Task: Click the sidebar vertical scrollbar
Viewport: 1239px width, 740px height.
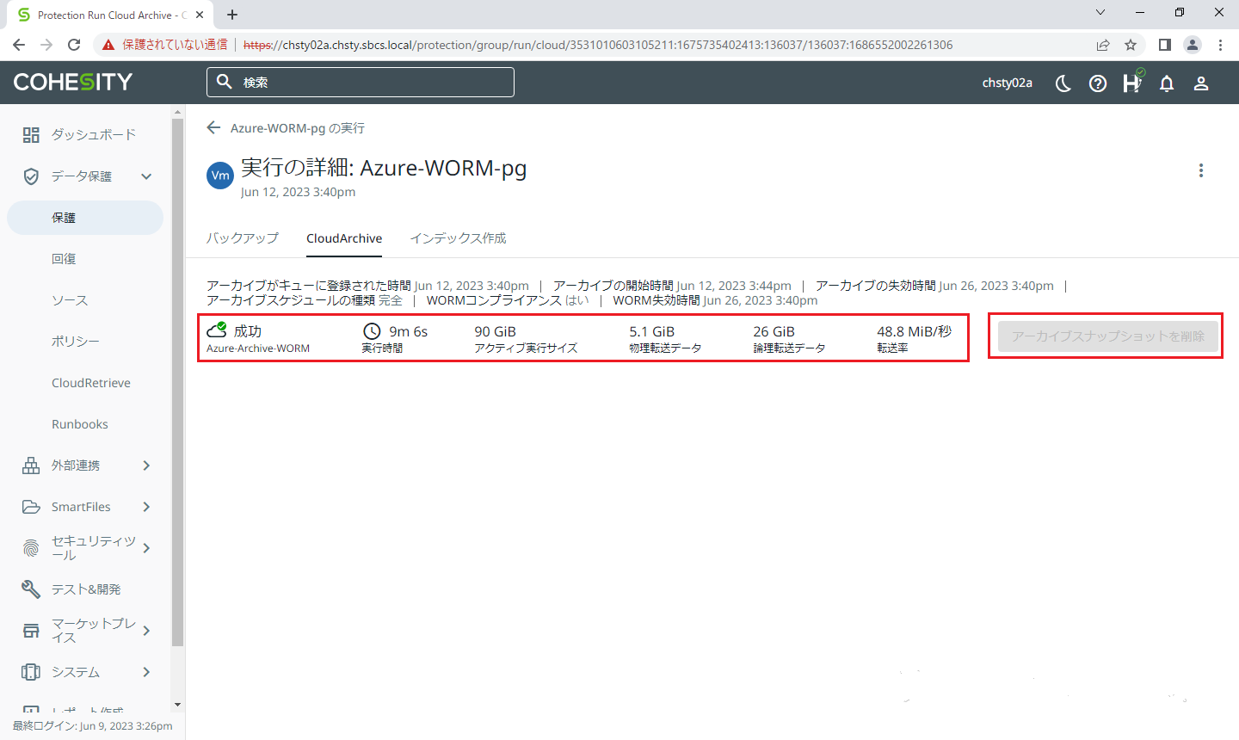Action: coord(178,383)
